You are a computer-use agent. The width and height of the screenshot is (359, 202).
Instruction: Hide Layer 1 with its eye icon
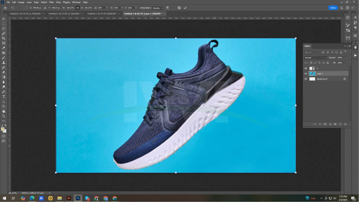click(306, 74)
